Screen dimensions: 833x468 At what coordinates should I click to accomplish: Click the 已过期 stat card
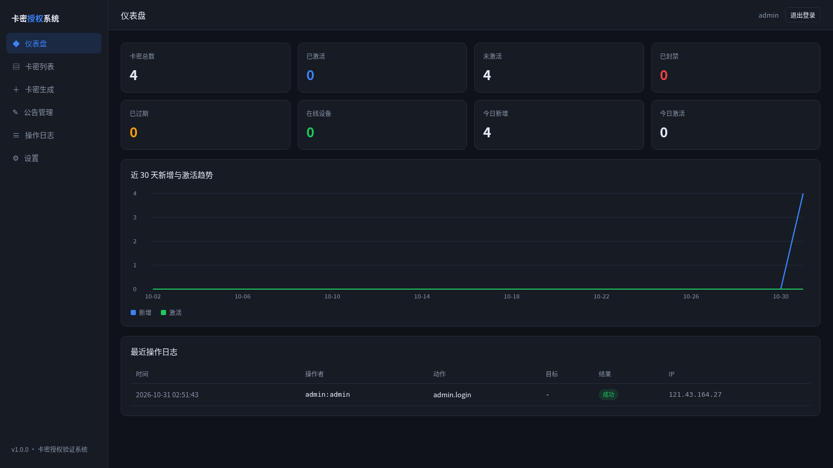click(x=205, y=125)
